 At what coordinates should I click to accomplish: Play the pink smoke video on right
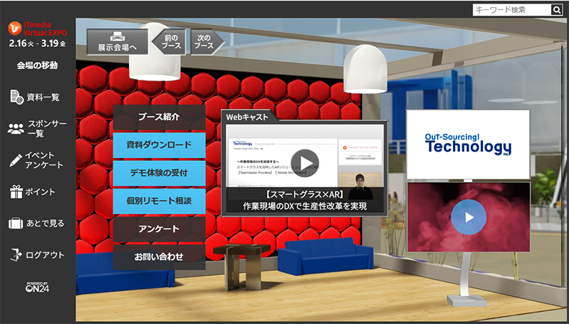[468, 217]
